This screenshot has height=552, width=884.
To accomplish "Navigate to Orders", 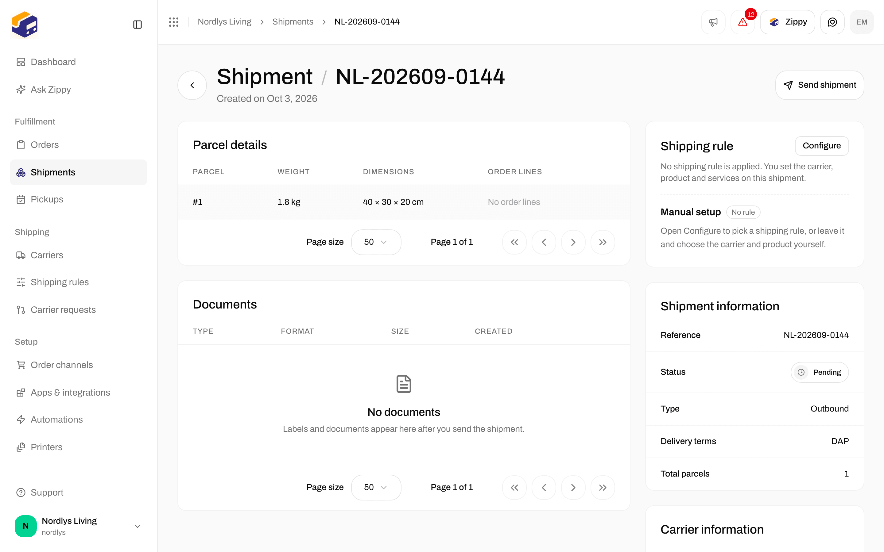I will tap(79, 144).
